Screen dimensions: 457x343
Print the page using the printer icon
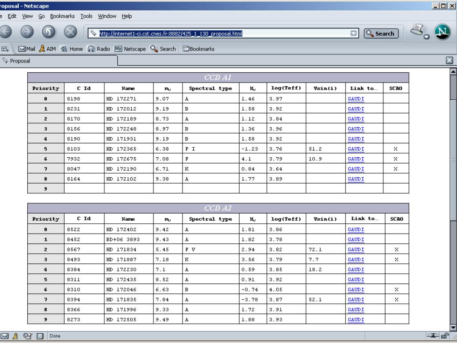click(417, 30)
